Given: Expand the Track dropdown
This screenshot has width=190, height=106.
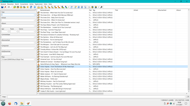Looking at the screenshot, I should tap(17, 32).
